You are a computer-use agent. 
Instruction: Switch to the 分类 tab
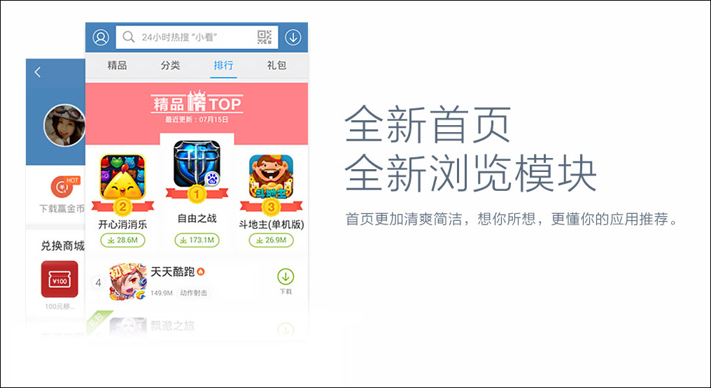tap(170, 65)
